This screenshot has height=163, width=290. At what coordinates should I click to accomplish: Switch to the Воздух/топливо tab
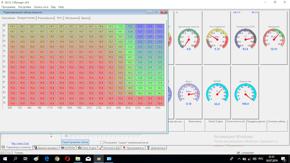click(26, 18)
